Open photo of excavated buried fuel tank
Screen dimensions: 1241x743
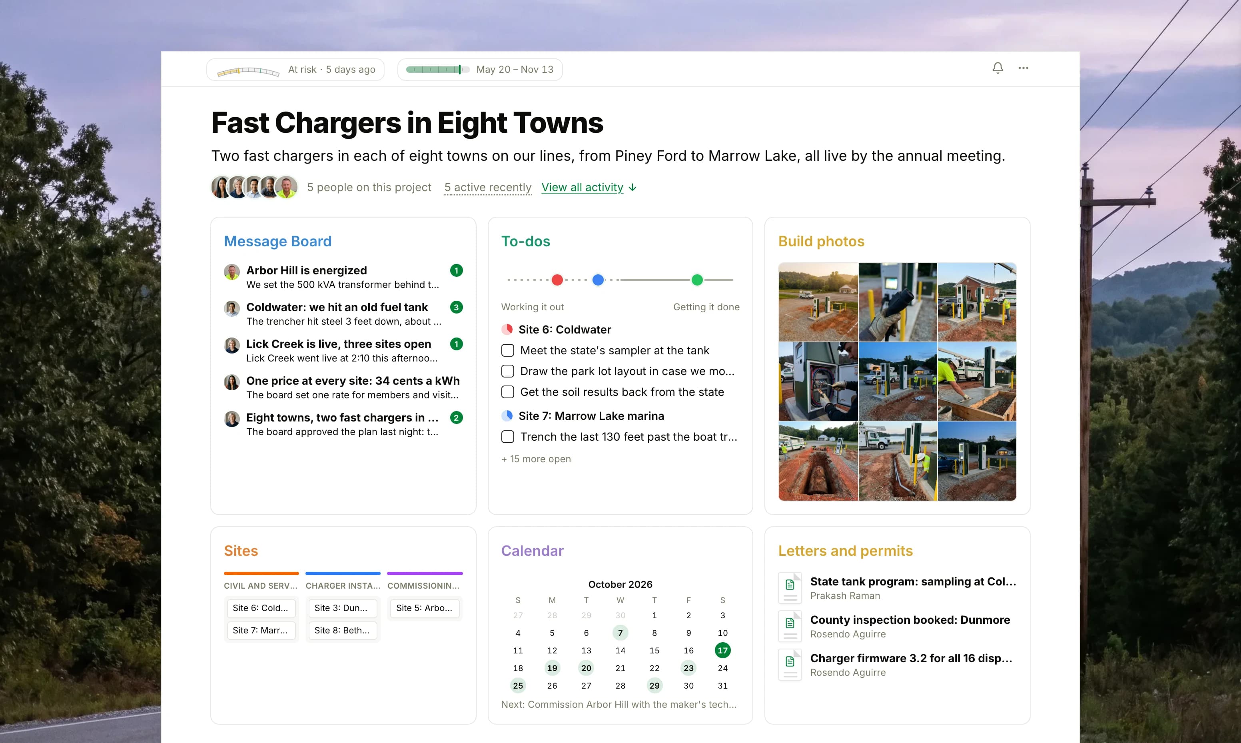coord(818,461)
